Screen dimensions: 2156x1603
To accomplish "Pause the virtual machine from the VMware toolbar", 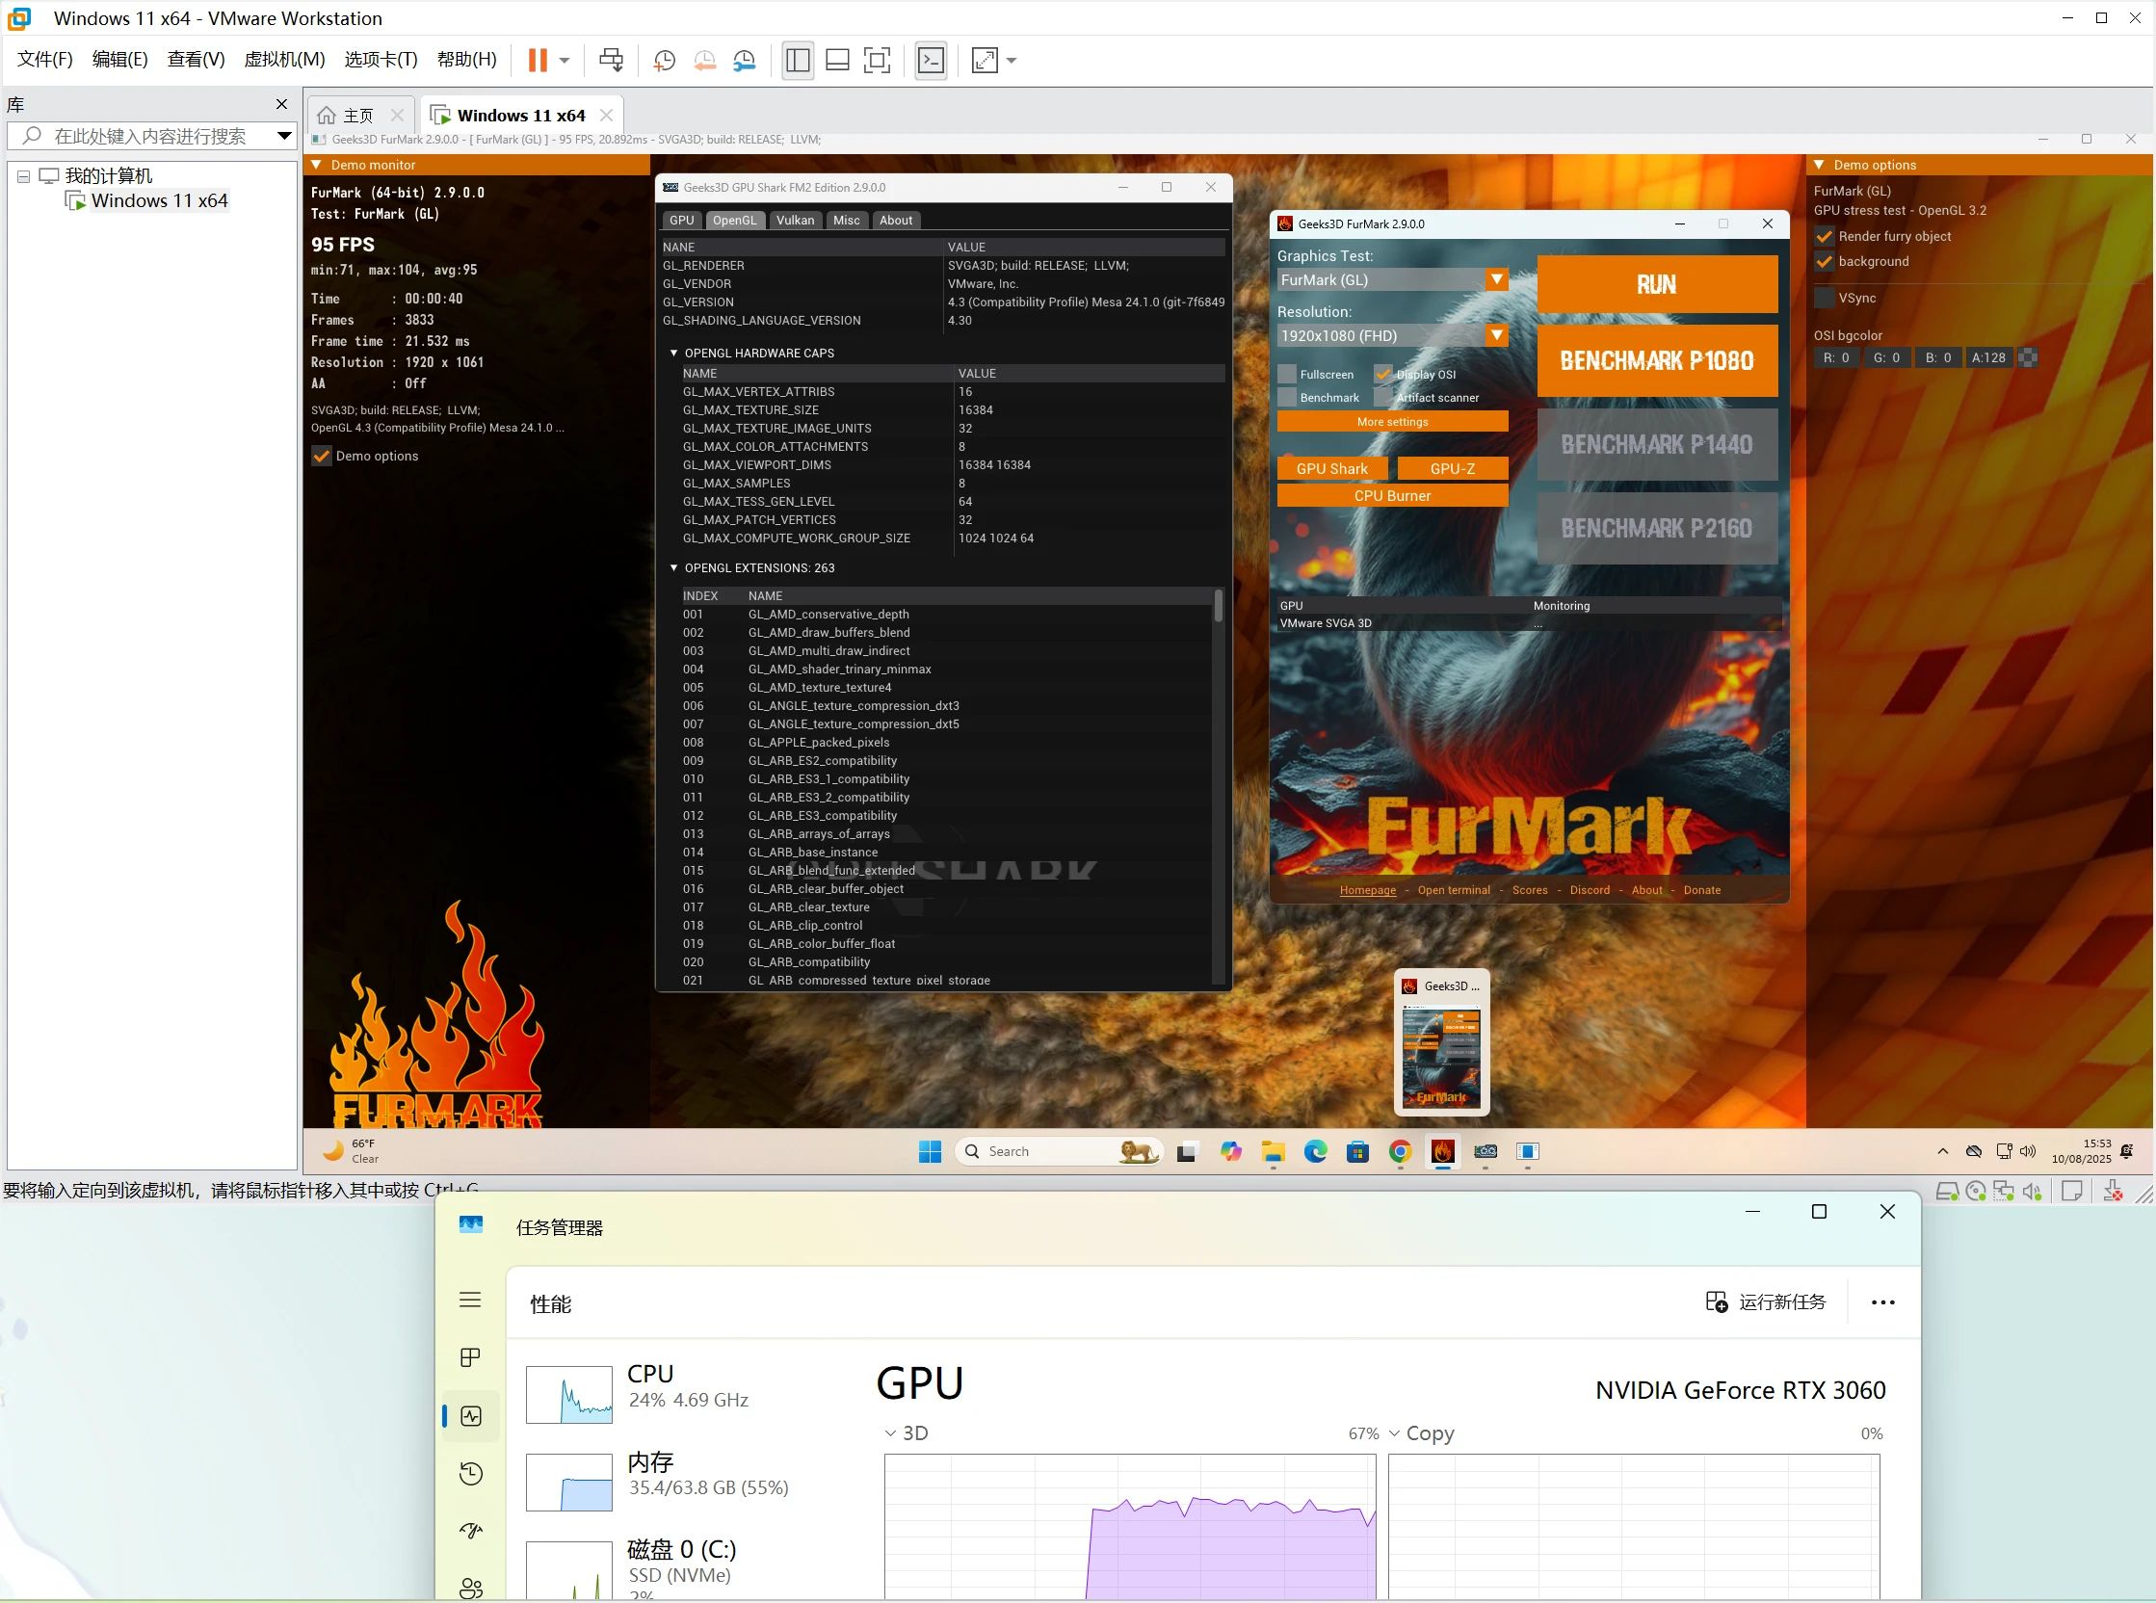I will 537,60.
